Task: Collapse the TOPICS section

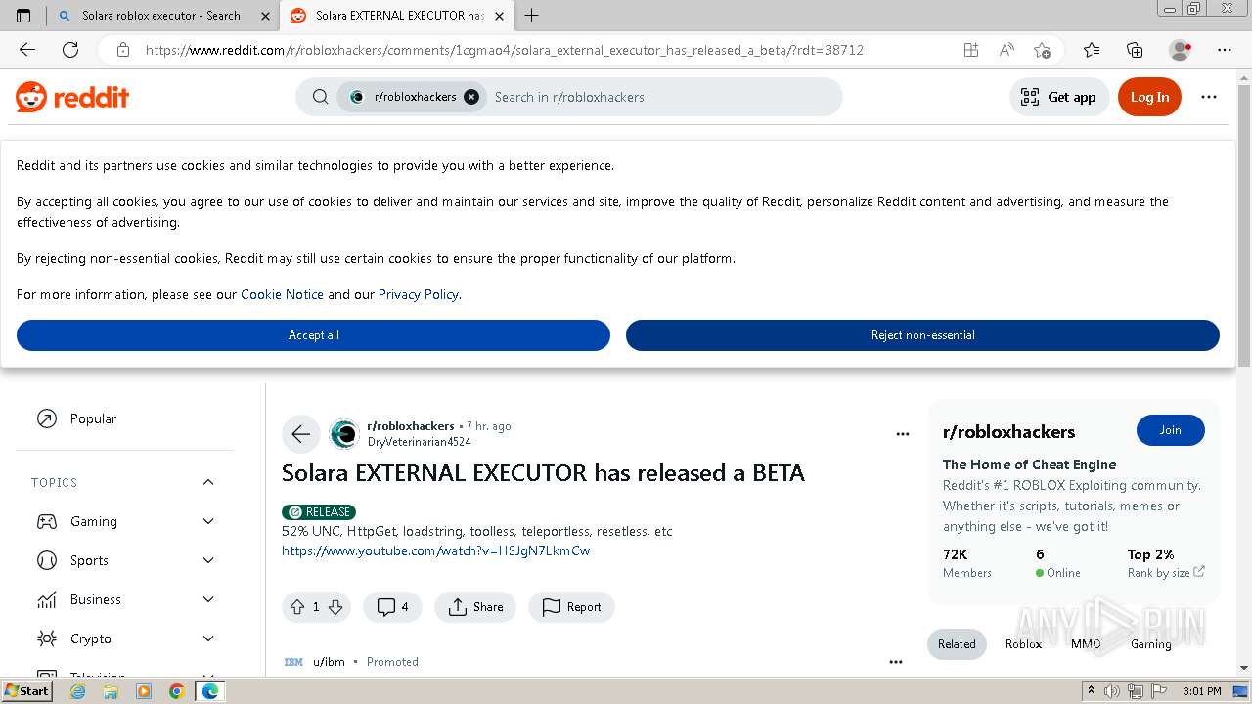Action: click(208, 482)
